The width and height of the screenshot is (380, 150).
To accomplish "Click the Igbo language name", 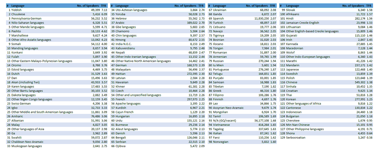I will pos(14,107).
